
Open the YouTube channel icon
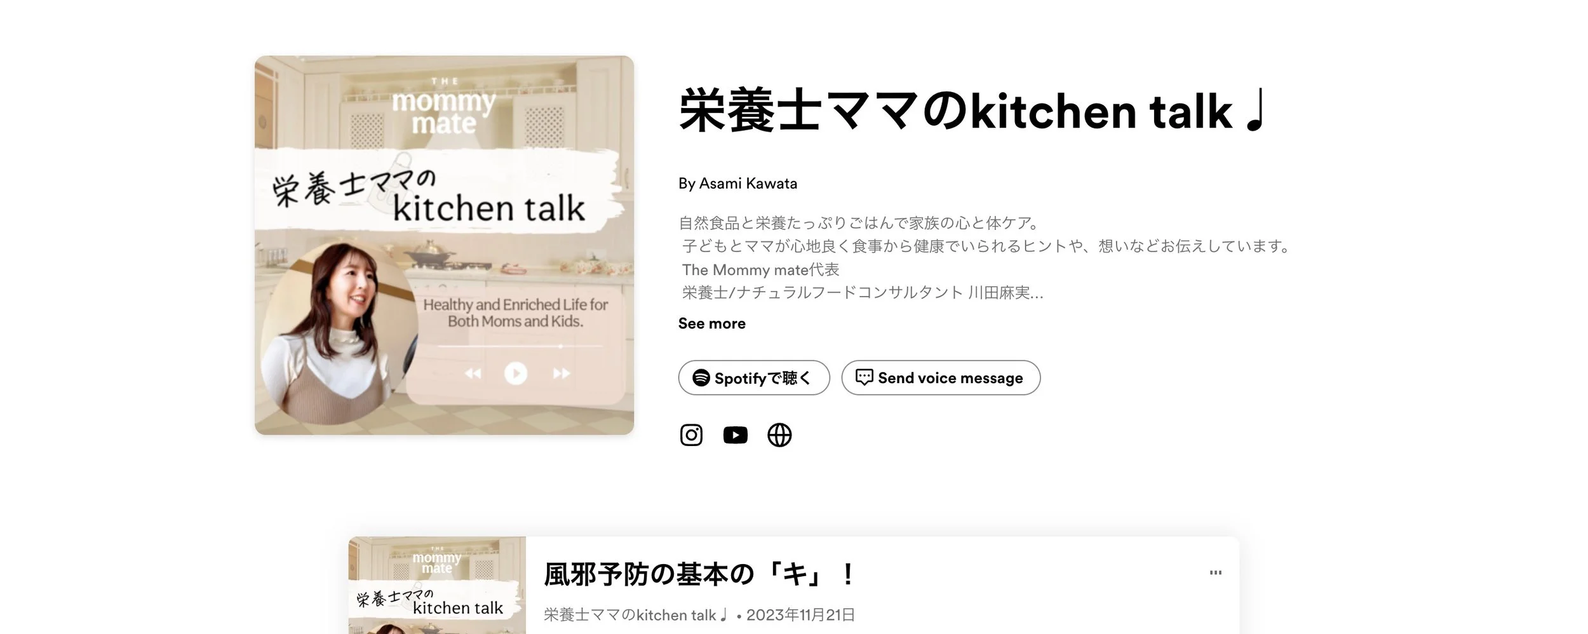point(735,435)
